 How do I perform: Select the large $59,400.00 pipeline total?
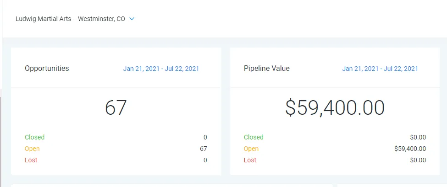(335, 108)
